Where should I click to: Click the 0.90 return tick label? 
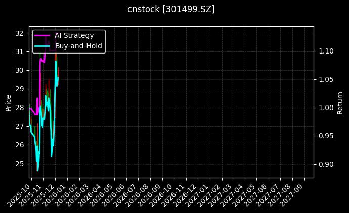pyautogui.click(x=326, y=164)
